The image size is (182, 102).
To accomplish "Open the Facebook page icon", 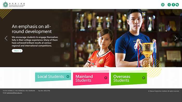I will (x=173, y=5).
